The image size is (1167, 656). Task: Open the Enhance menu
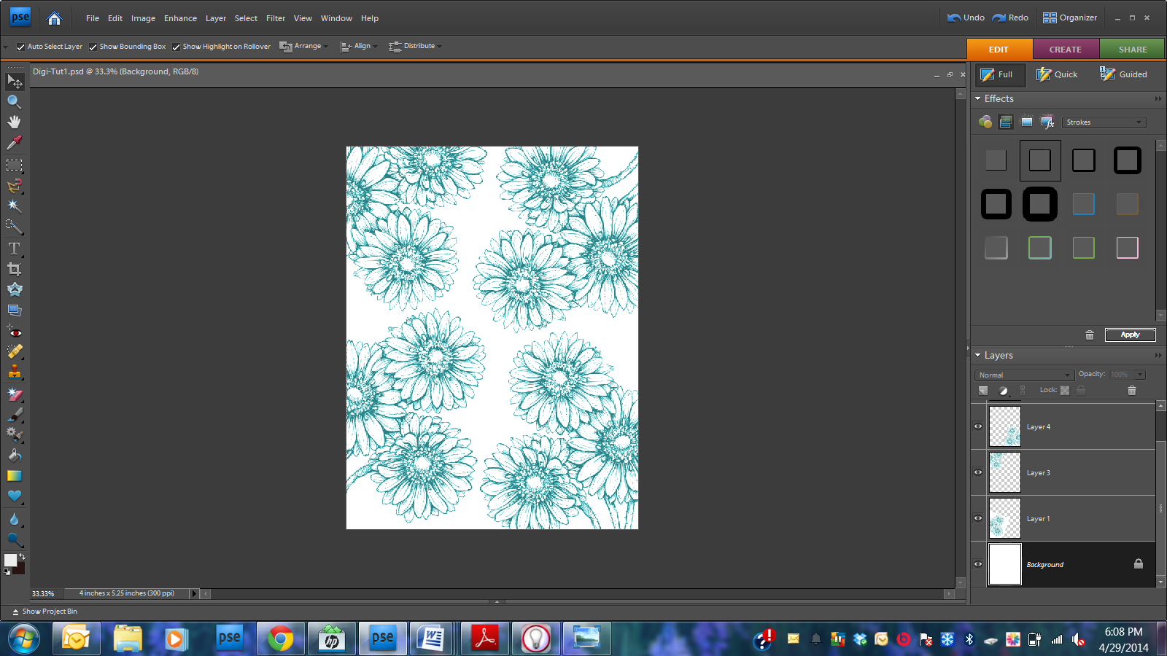click(180, 18)
